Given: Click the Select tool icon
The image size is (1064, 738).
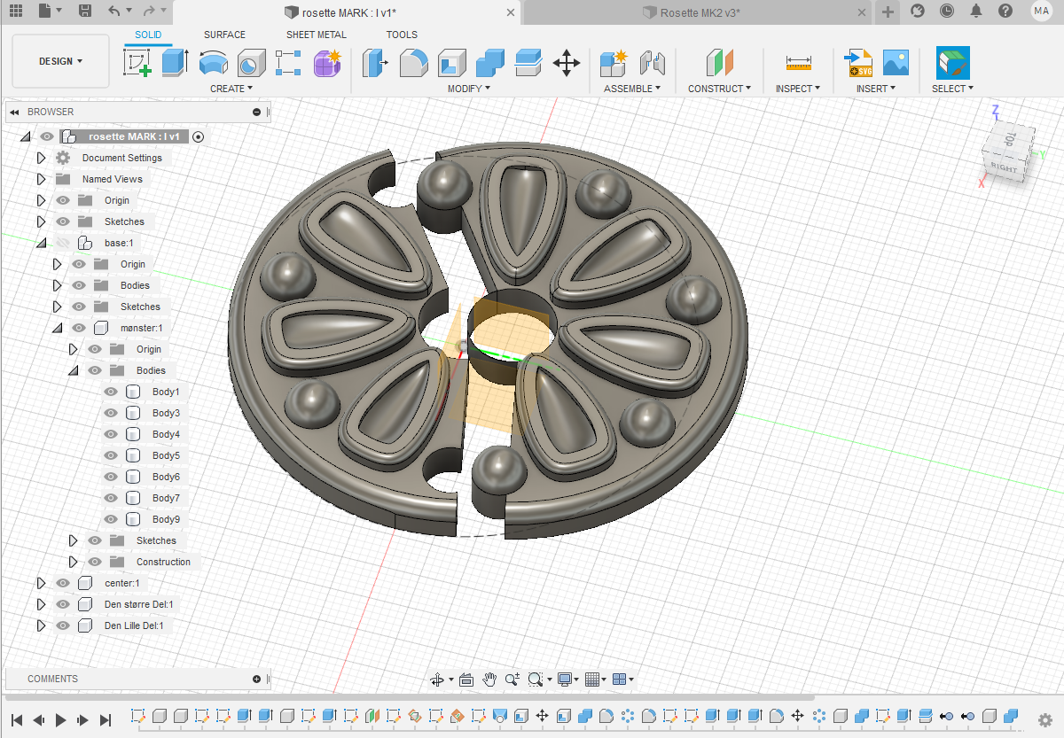Looking at the screenshot, I should (x=953, y=63).
